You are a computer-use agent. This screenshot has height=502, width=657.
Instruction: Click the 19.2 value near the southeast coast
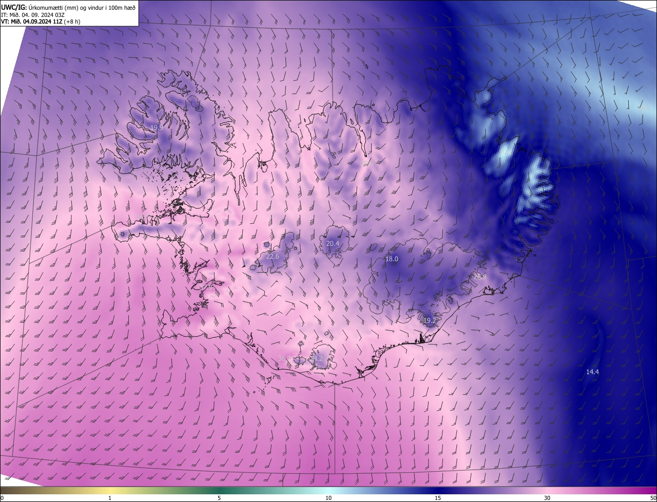tap(430, 320)
